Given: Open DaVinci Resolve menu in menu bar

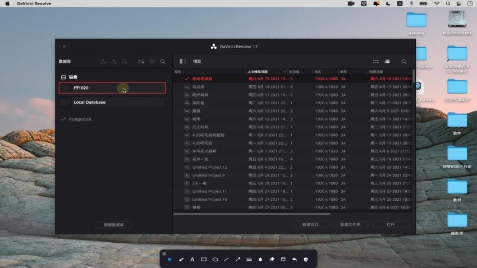Looking at the screenshot, I should point(34,3).
